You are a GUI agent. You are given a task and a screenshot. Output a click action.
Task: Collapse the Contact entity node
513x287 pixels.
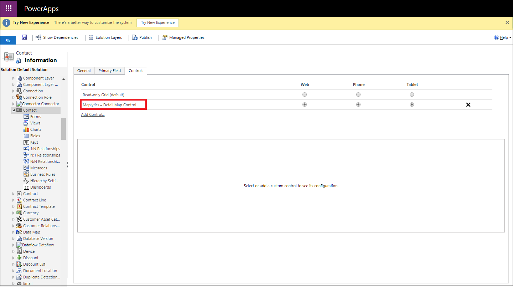click(x=14, y=110)
